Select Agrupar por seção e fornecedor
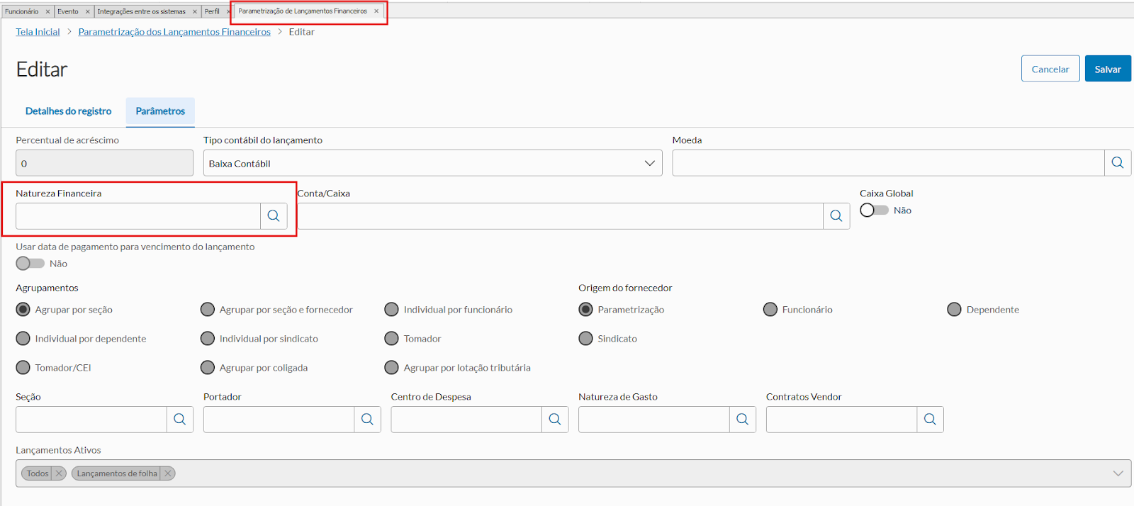Image resolution: width=1134 pixels, height=506 pixels. click(x=208, y=310)
